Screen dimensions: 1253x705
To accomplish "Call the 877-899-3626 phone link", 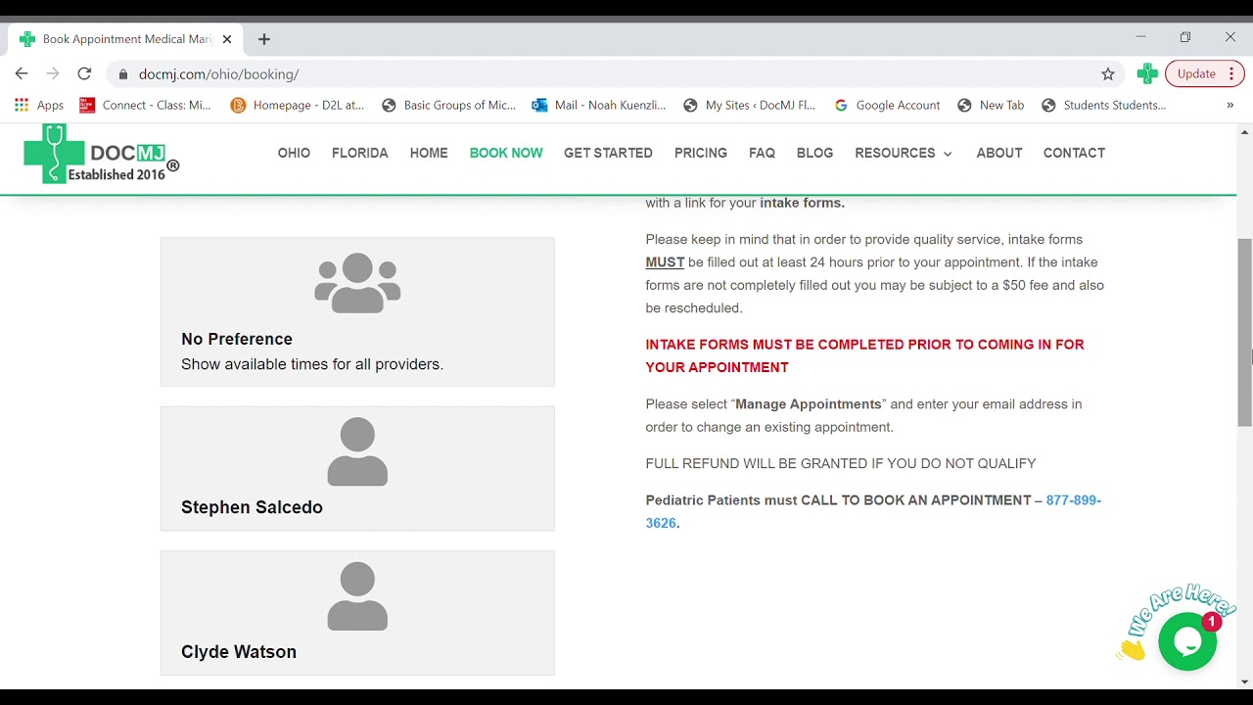I will point(873,511).
